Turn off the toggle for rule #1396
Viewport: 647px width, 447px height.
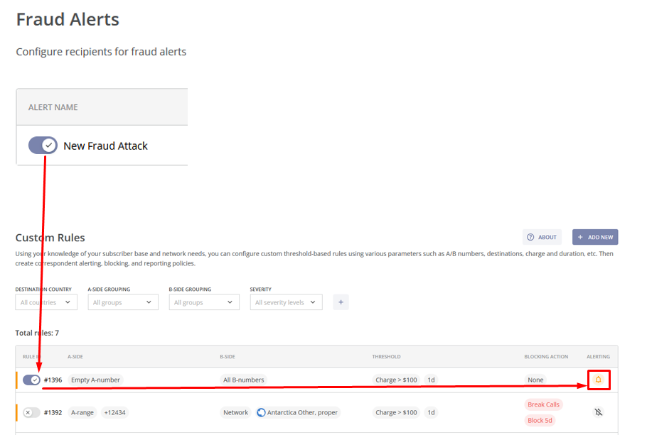pyautogui.click(x=31, y=380)
